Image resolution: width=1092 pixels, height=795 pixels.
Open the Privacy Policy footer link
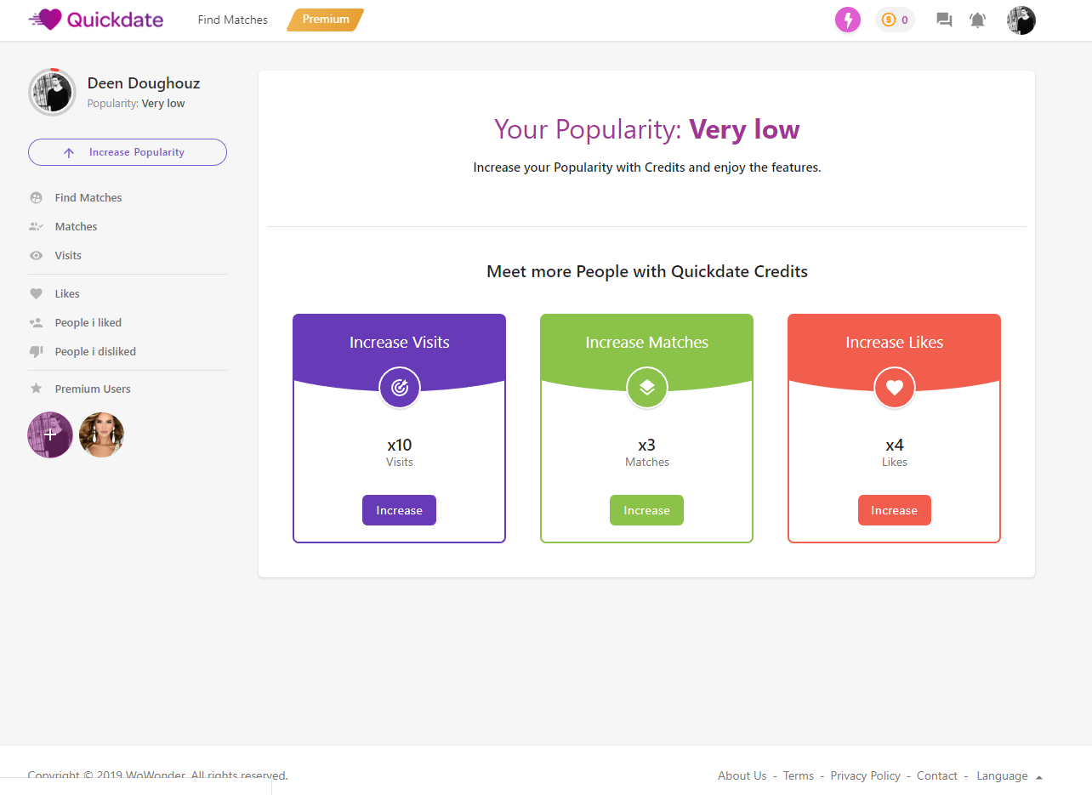tap(865, 775)
